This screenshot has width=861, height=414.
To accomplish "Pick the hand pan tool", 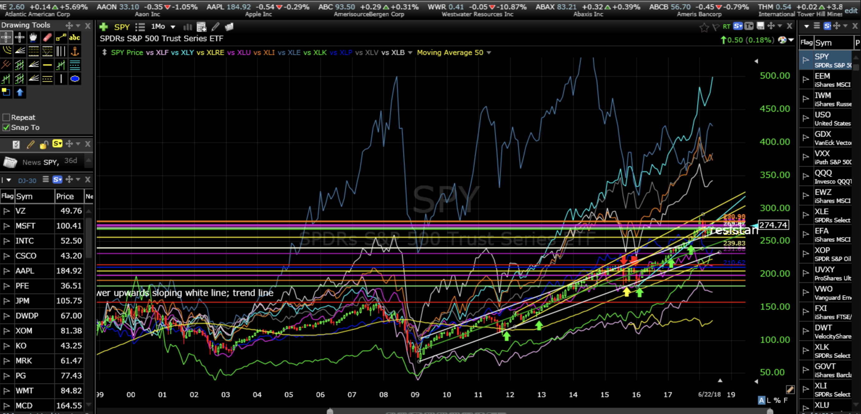I will pos(33,37).
